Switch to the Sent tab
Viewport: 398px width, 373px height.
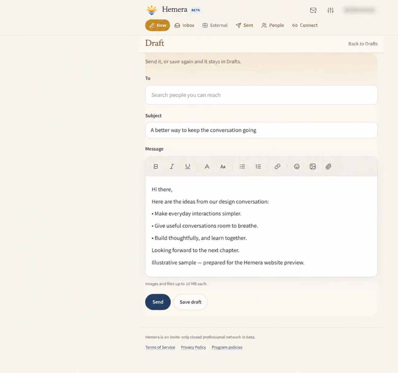pyautogui.click(x=245, y=25)
